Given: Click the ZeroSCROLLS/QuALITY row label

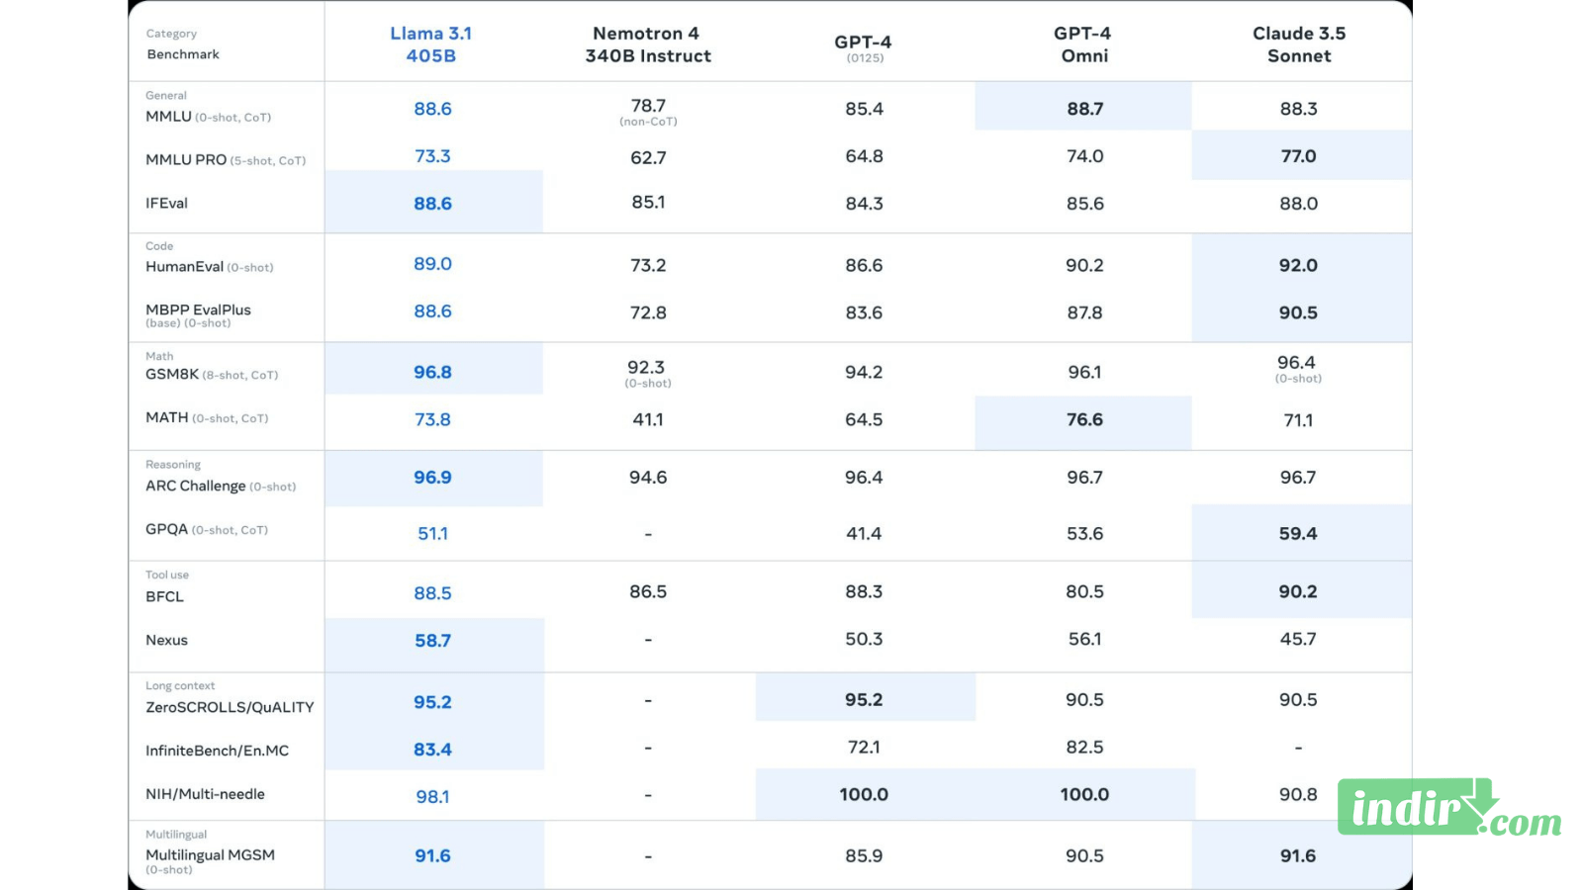Looking at the screenshot, I should [x=230, y=707].
